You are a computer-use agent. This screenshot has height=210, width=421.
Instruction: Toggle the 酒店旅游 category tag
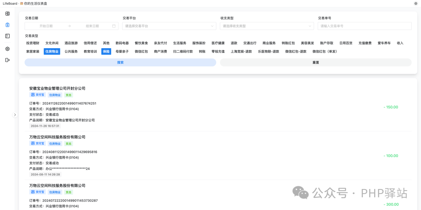[x=71, y=43]
